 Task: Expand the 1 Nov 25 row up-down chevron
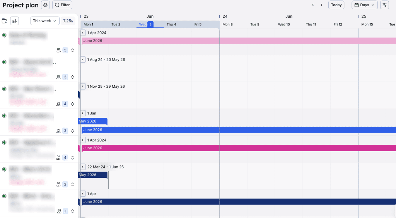pyautogui.click(x=72, y=104)
